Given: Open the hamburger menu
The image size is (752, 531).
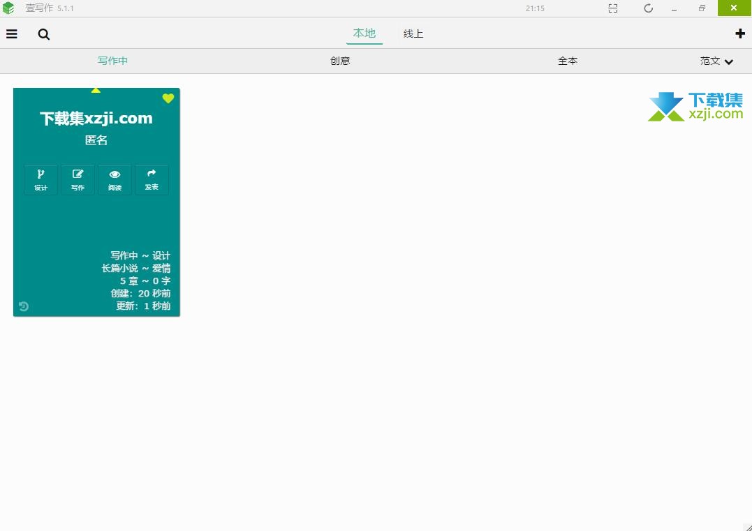Looking at the screenshot, I should (x=11, y=34).
